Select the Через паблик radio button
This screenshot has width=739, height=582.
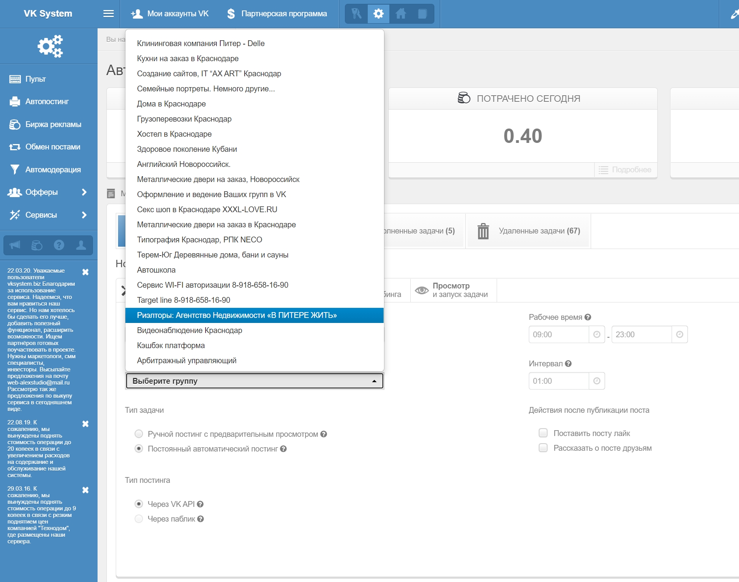coord(139,519)
